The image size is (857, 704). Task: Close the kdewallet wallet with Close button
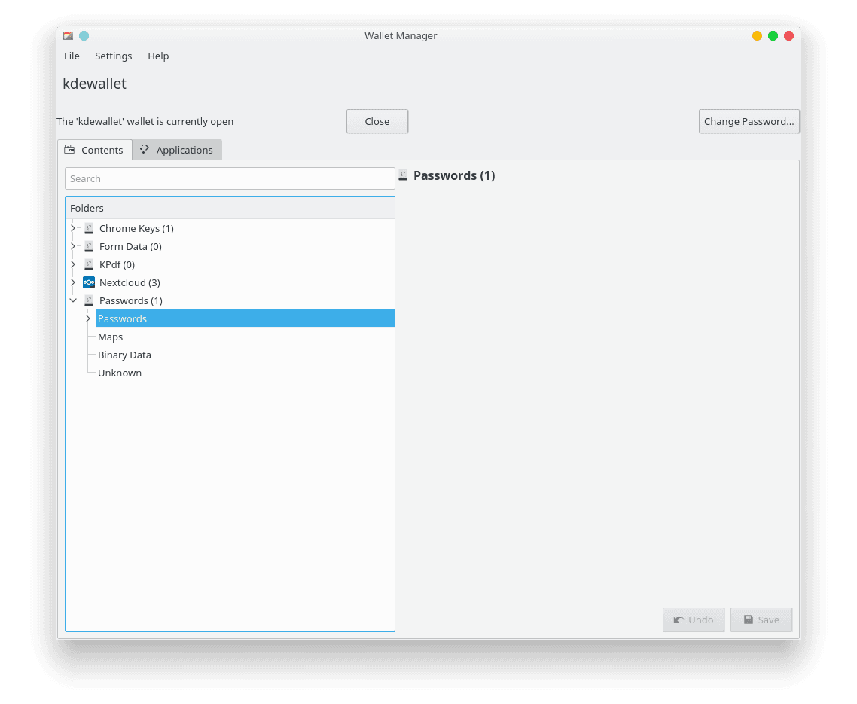377,121
